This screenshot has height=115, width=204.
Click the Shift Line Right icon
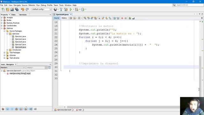coord(118,18)
